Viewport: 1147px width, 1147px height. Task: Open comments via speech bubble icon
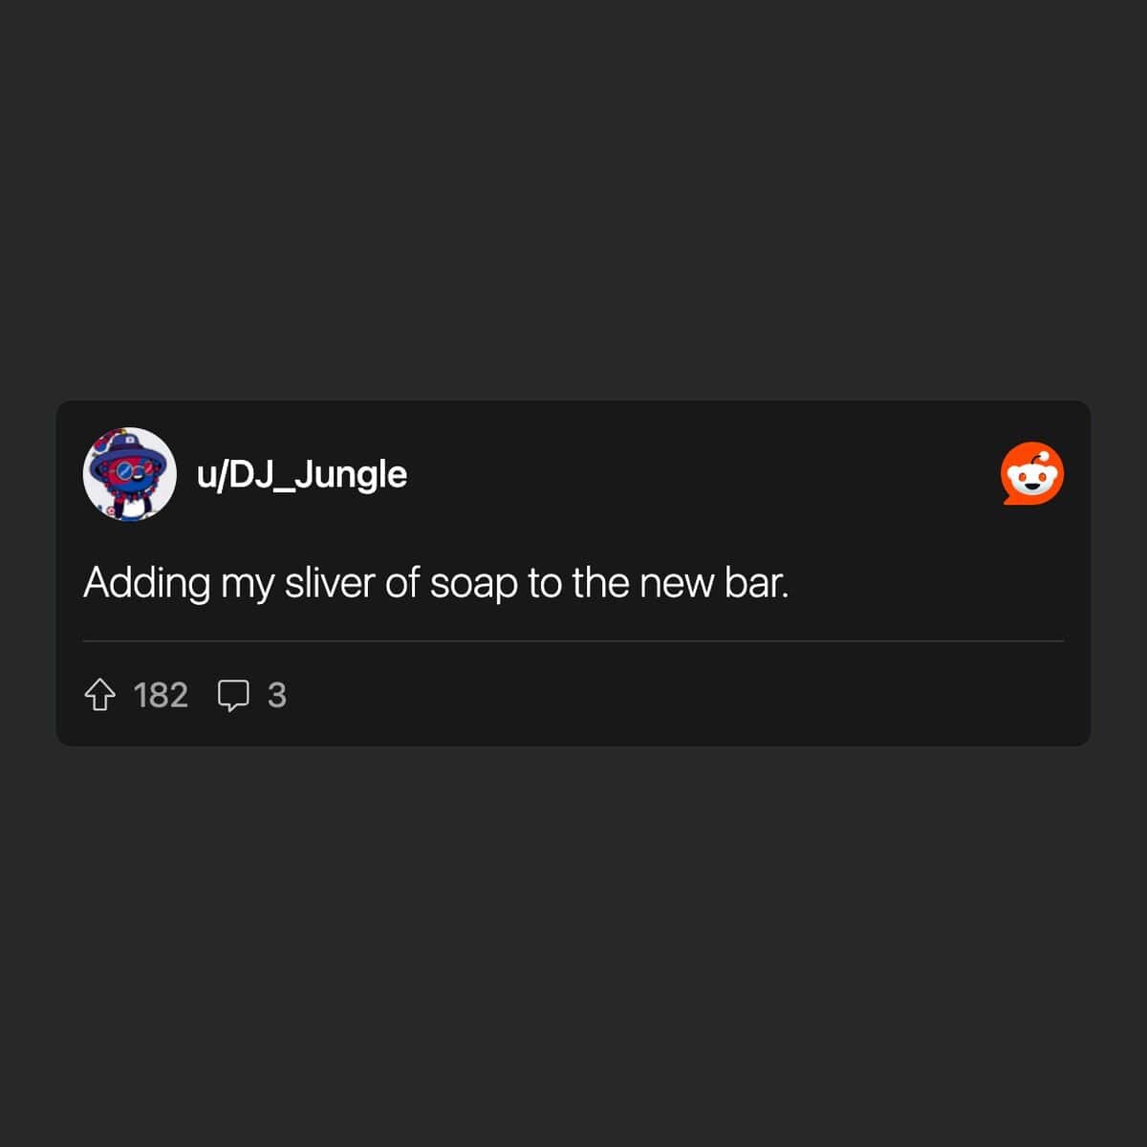pos(233,696)
